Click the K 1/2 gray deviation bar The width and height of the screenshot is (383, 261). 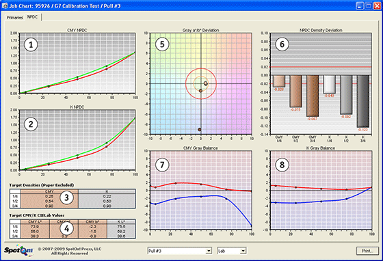(x=346, y=95)
